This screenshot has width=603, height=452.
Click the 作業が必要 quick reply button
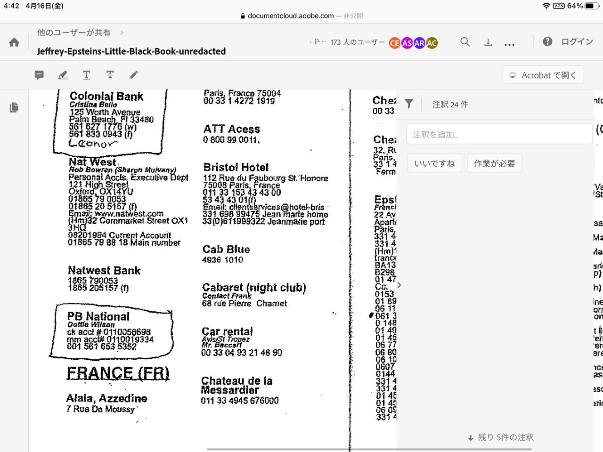pyautogui.click(x=495, y=163)
